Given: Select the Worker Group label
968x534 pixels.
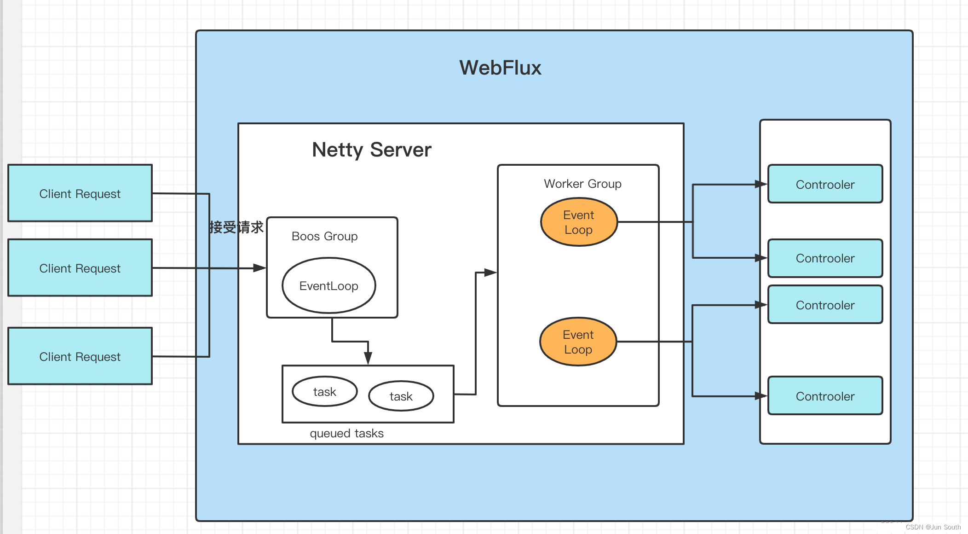Looking at the screenshot, I should click(x=582, y=184).
